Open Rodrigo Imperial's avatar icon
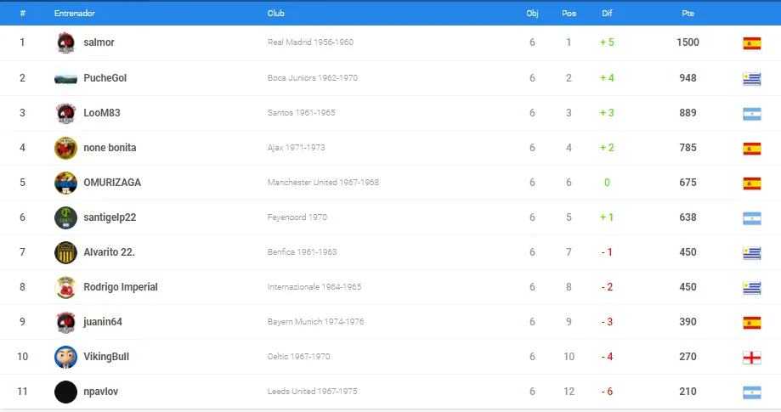 (x=65, y=287)
